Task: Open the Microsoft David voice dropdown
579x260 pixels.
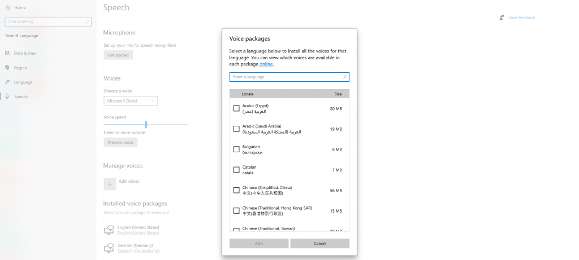Action: pos(131,101)
